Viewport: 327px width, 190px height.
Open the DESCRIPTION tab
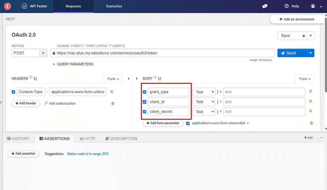pos(121,139)
